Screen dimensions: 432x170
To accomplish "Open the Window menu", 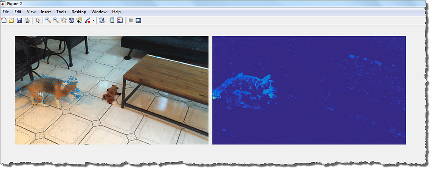I will click(x=99, y=12).
